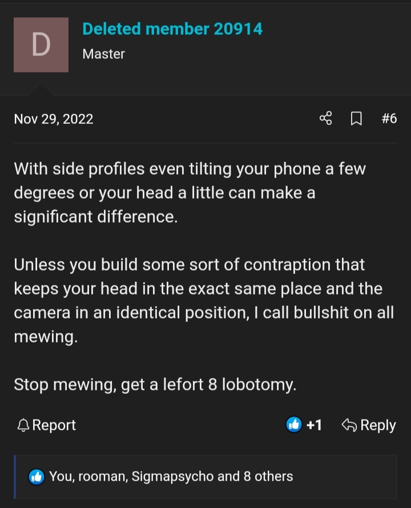This screenshot has height=508, width=411.
Task: Click the avatar with letter D
Action: [x=41, y=45]
